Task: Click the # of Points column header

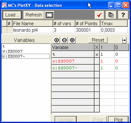Action: [88, 24]
